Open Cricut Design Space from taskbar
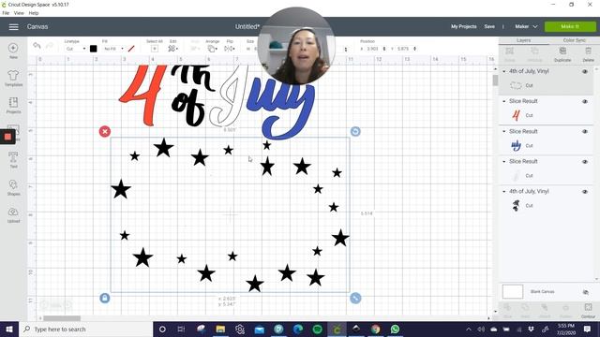 point(337,329)
